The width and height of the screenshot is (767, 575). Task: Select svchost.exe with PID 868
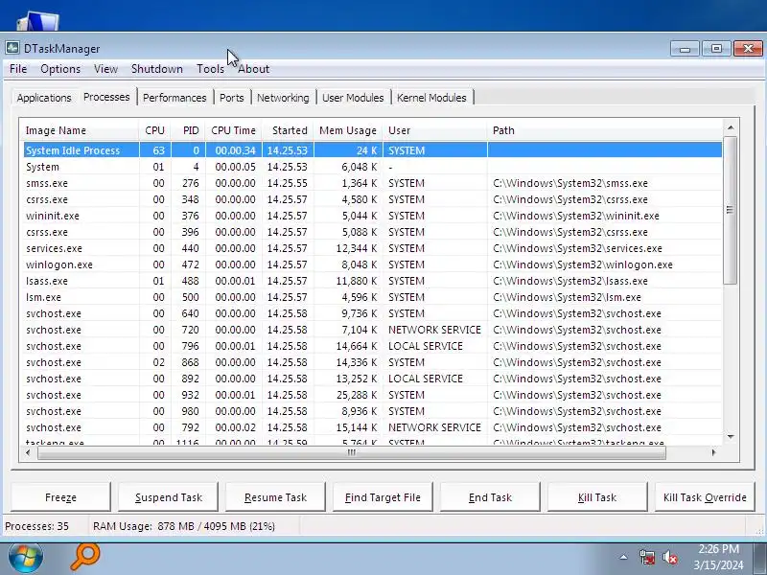372,362
